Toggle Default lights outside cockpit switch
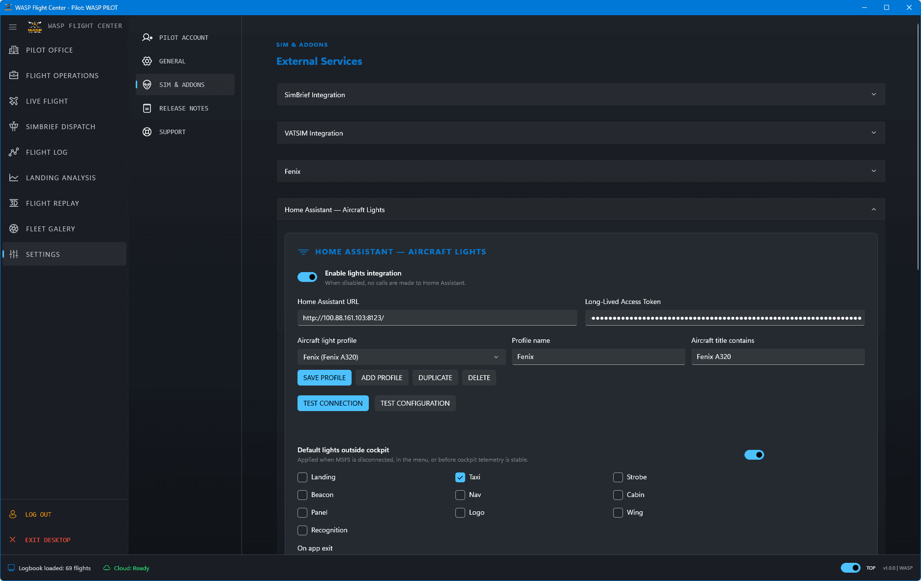The width and height of the screenshot is (921, 581). (754, 455)
